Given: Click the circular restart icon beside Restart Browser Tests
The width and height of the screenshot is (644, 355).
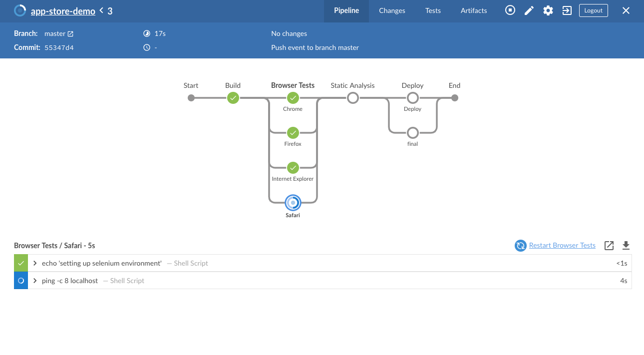Looking at the screenshot, I should [520, 245].
